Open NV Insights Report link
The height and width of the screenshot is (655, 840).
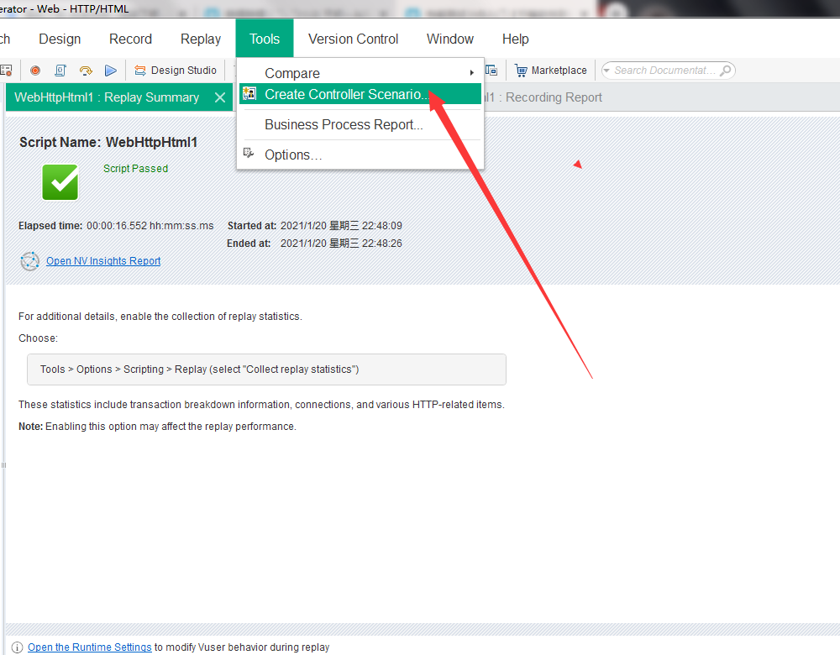coord(102,261)
